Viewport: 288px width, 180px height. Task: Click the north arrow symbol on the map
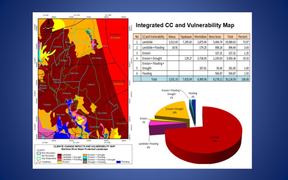coord(49,22)
